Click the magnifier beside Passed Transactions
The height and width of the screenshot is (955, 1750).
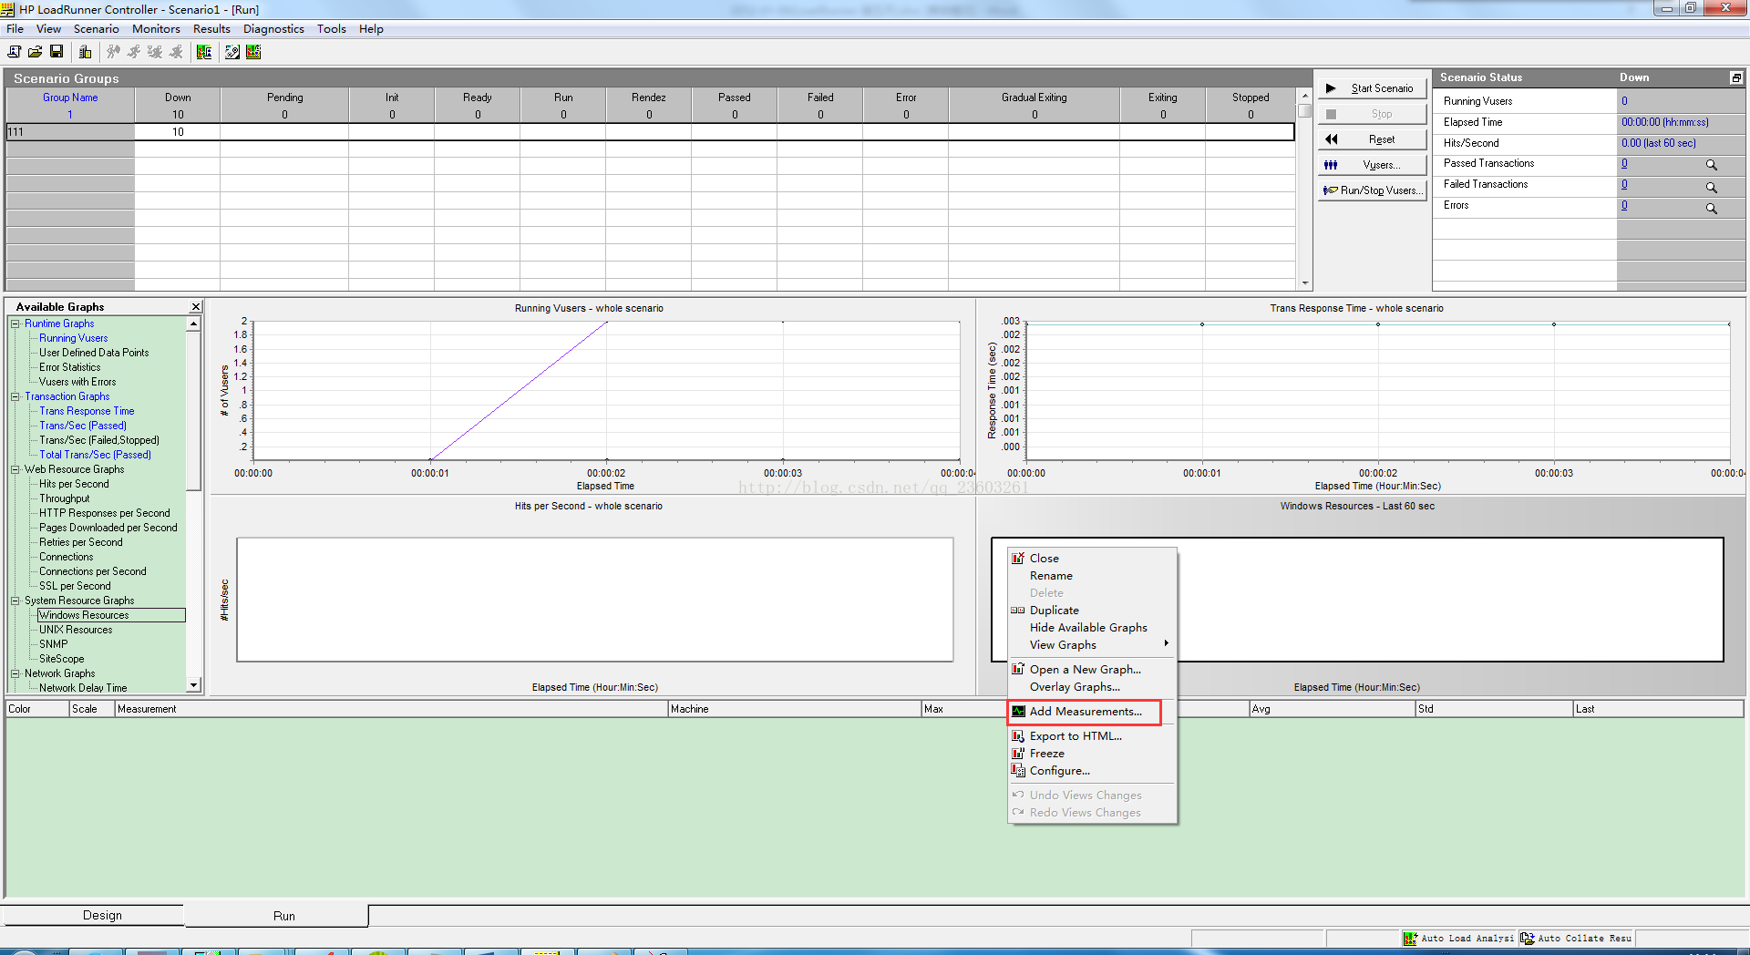(1711, 165)
